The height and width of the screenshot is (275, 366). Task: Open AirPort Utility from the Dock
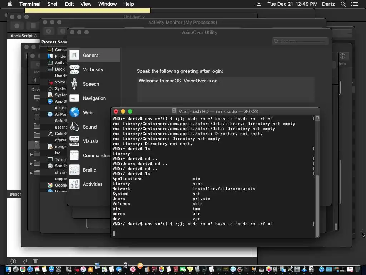pyautogui.click(x=233, y=269)
